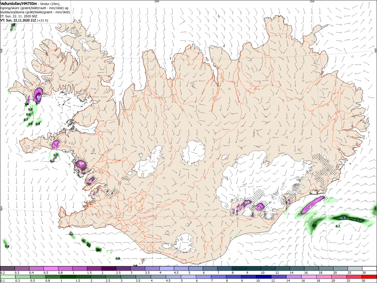The height and width of the screenshot is (283, 377).
Task: Click the 20W longitude label
Action: [x=157, y=1]
